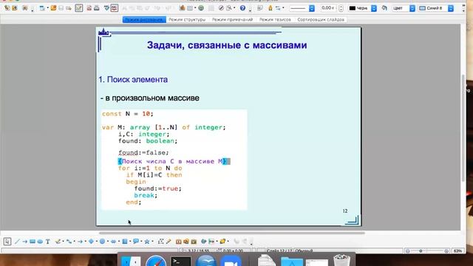Expand the stars shapes dropdown arrow
Image resolution: width=473 pixels, height=266 pixels.
click(152, 242)
